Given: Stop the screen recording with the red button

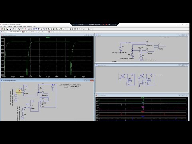Looking at the screenshot, I should click(106, 24).
